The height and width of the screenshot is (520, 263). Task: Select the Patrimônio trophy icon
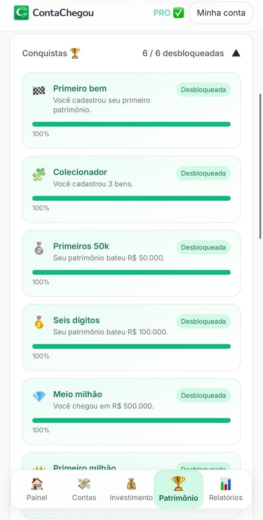[x=178, y=483]
